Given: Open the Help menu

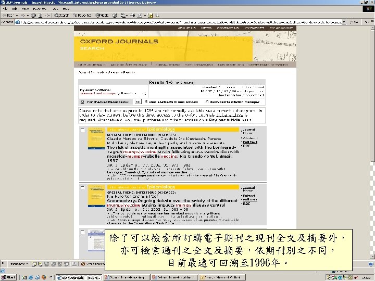Looking at the screenshot, I should (66, 9).
